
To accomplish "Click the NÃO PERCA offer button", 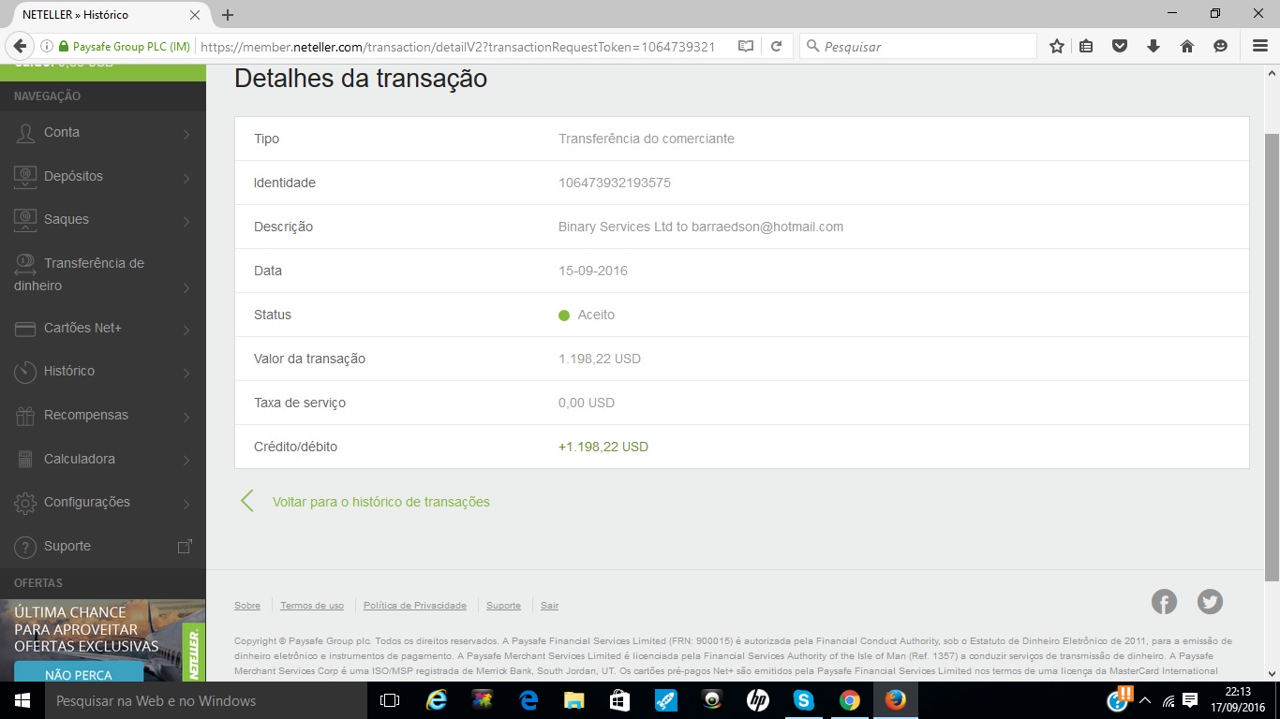I will [x=80, y=673].
